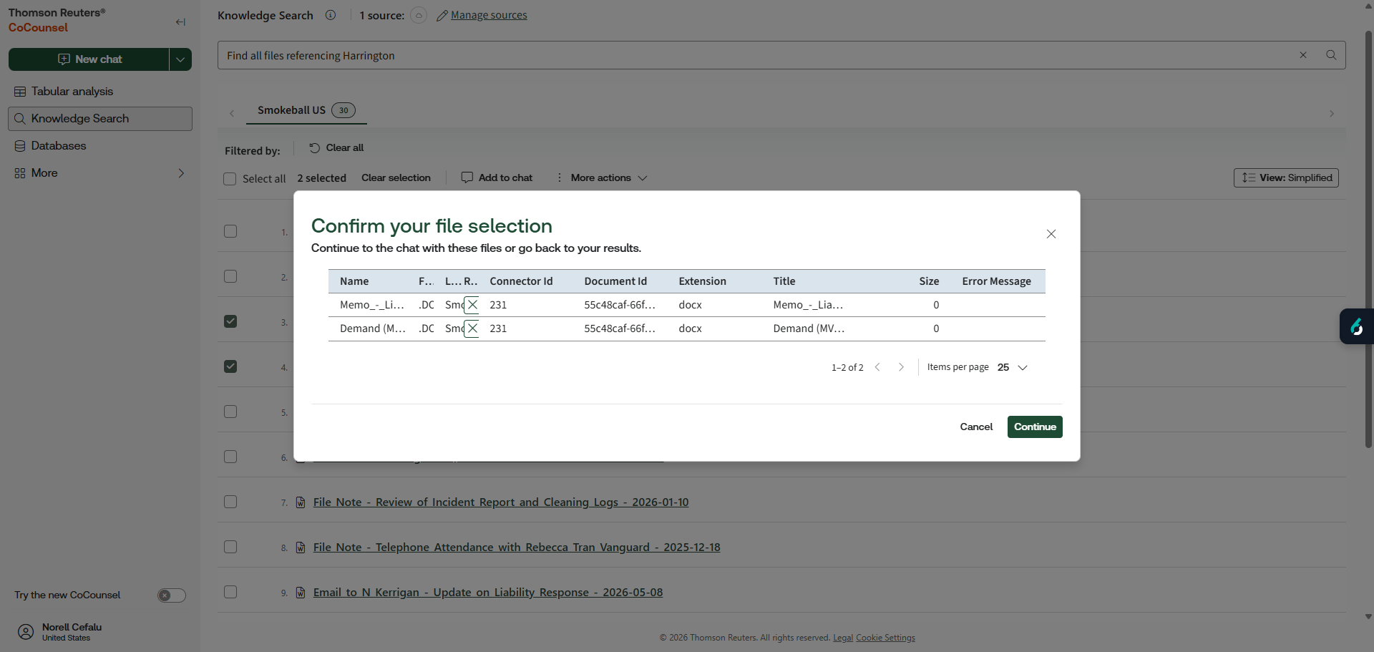Open the floating CoCounsel assistant icon
The image size is (1374, 652).
click(1357, 326)
